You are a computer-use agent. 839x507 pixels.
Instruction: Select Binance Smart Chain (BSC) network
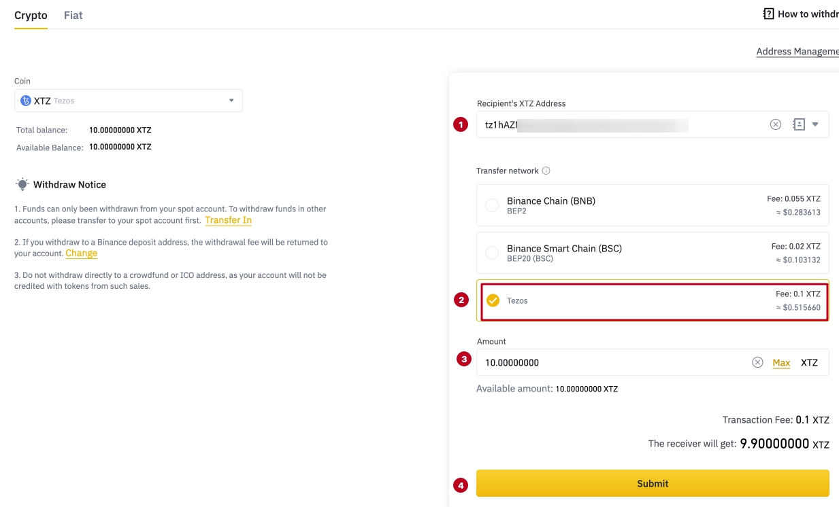coord(653,253)
